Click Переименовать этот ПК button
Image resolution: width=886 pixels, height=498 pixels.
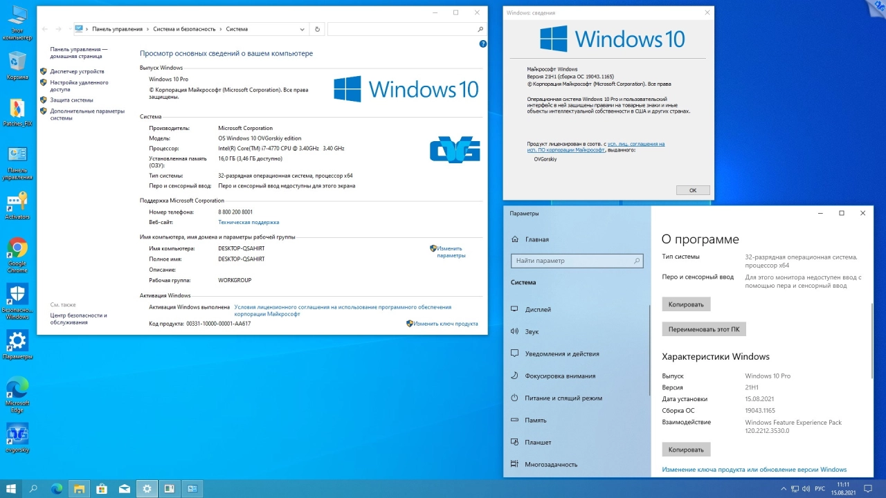[704, 329]
